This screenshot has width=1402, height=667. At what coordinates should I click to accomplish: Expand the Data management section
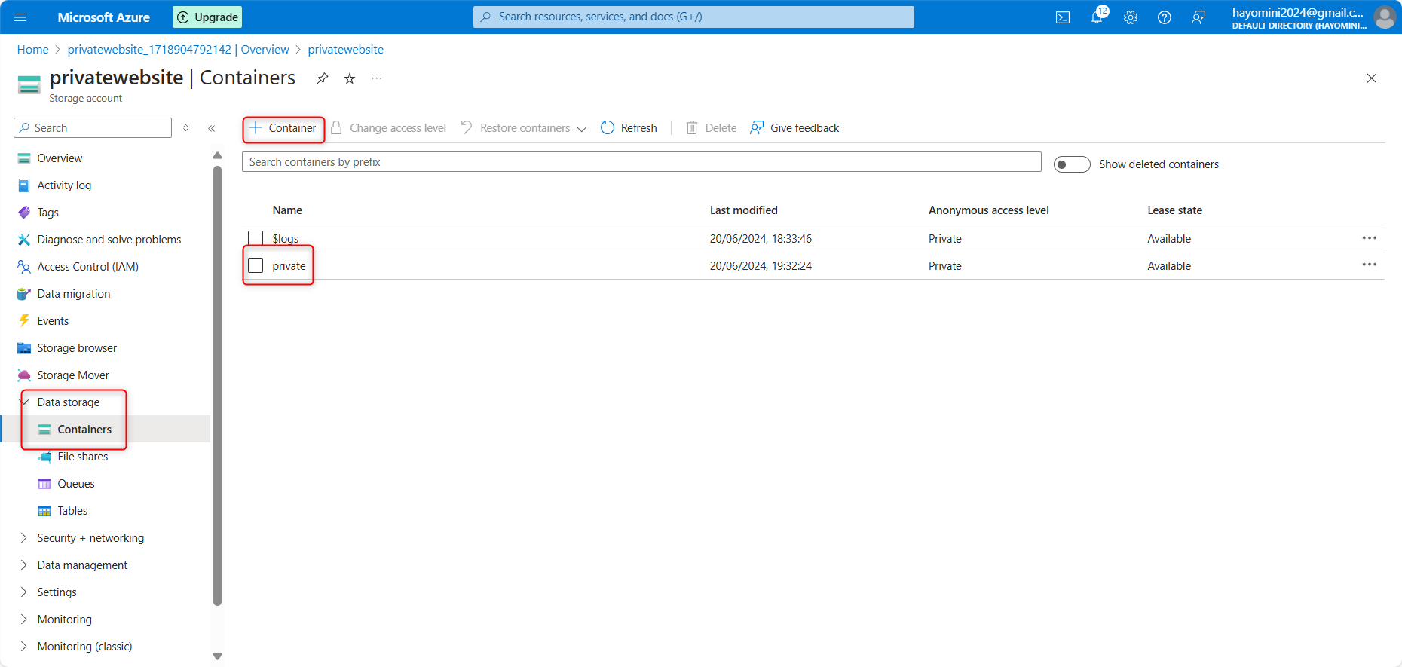click(x=82, y=565)
